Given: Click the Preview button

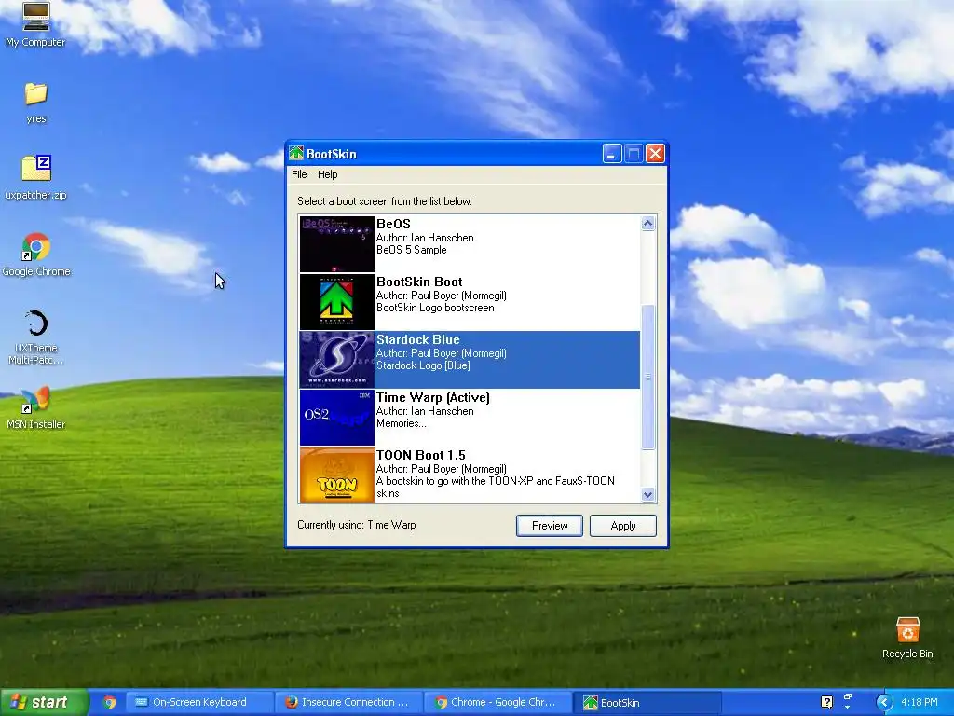Looking at the screenshot, I should point(550,526).
